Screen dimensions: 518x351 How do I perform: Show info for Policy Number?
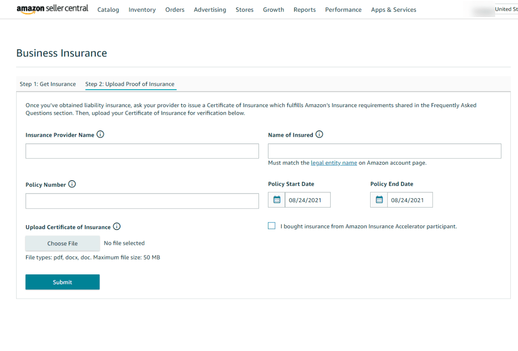72,184
